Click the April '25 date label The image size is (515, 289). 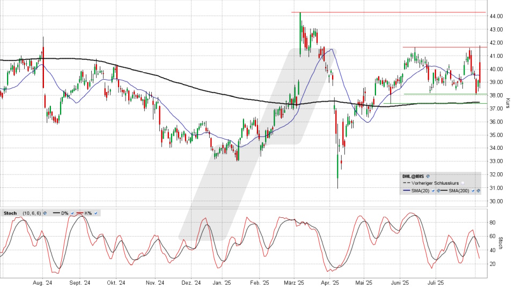[330, 283]
